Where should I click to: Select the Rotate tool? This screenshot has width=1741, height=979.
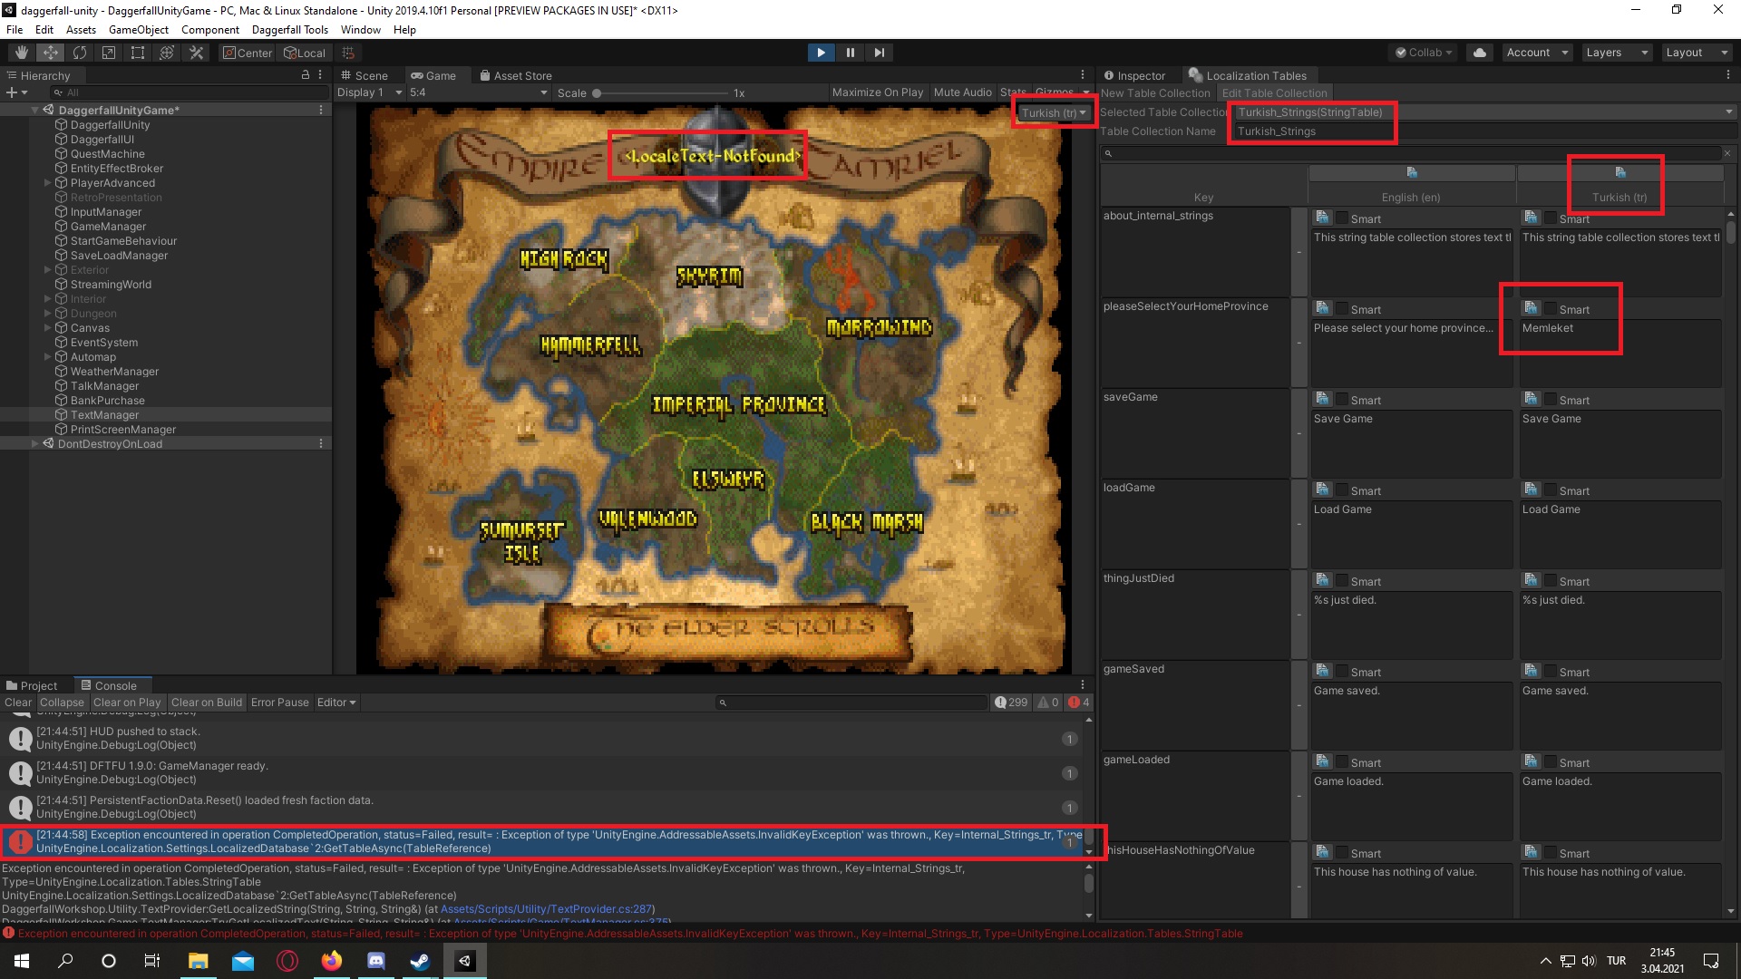click(x=80, y=53)
